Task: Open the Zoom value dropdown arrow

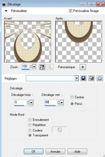Action: point(34,67)
